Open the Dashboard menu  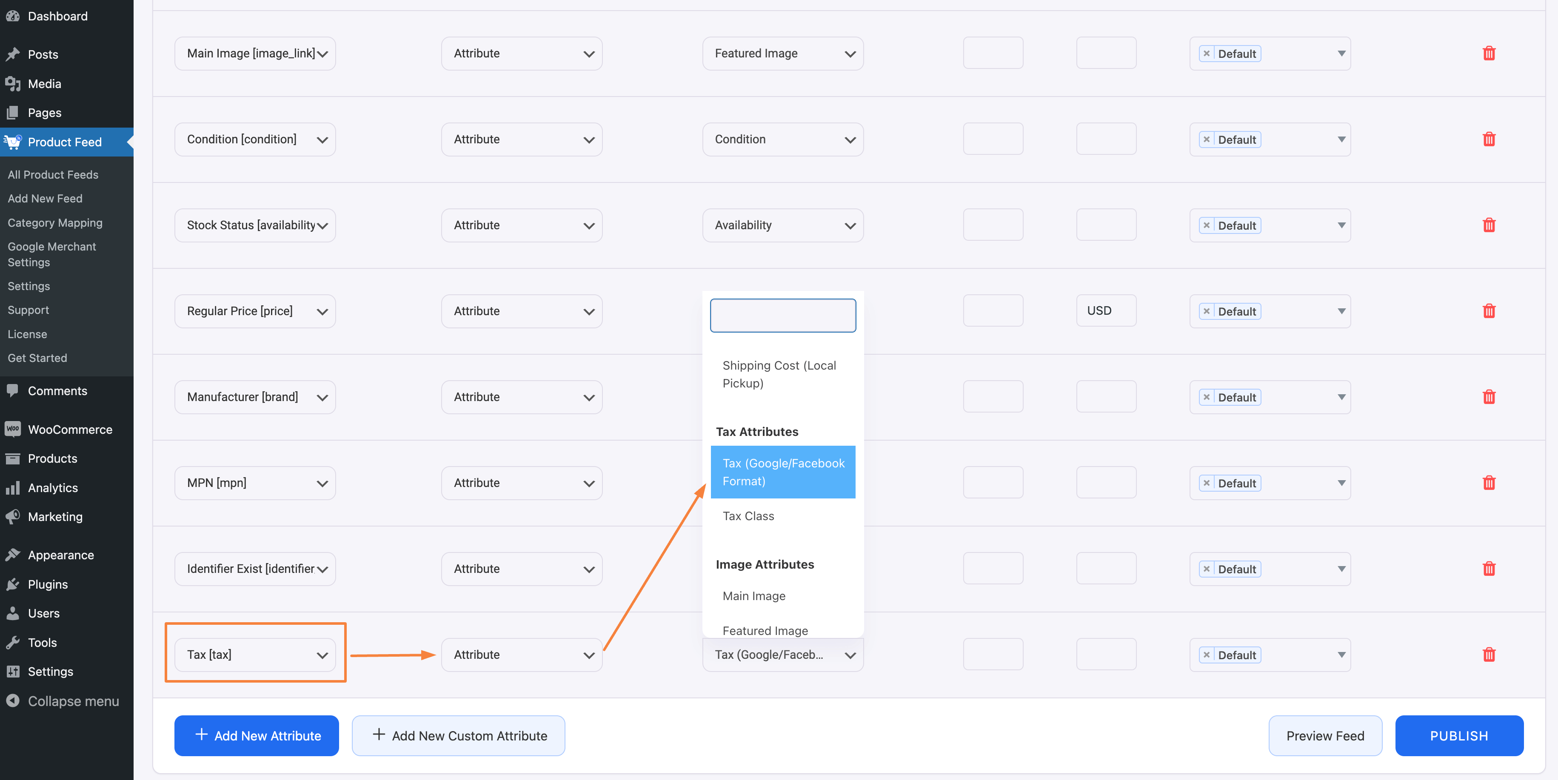[66, 16]
